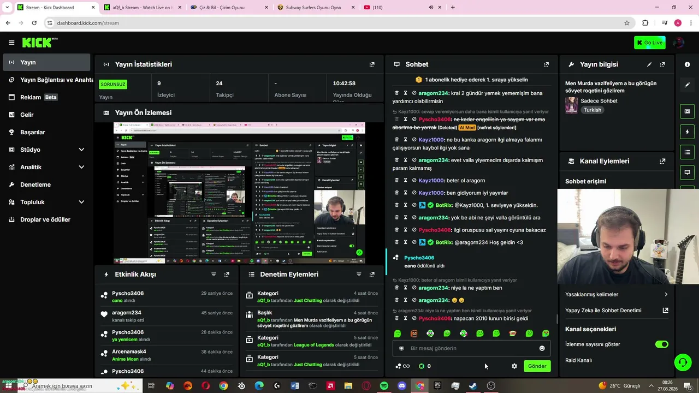
Task: Click BotRix username in level-up message
Action: tap(444, 205)
